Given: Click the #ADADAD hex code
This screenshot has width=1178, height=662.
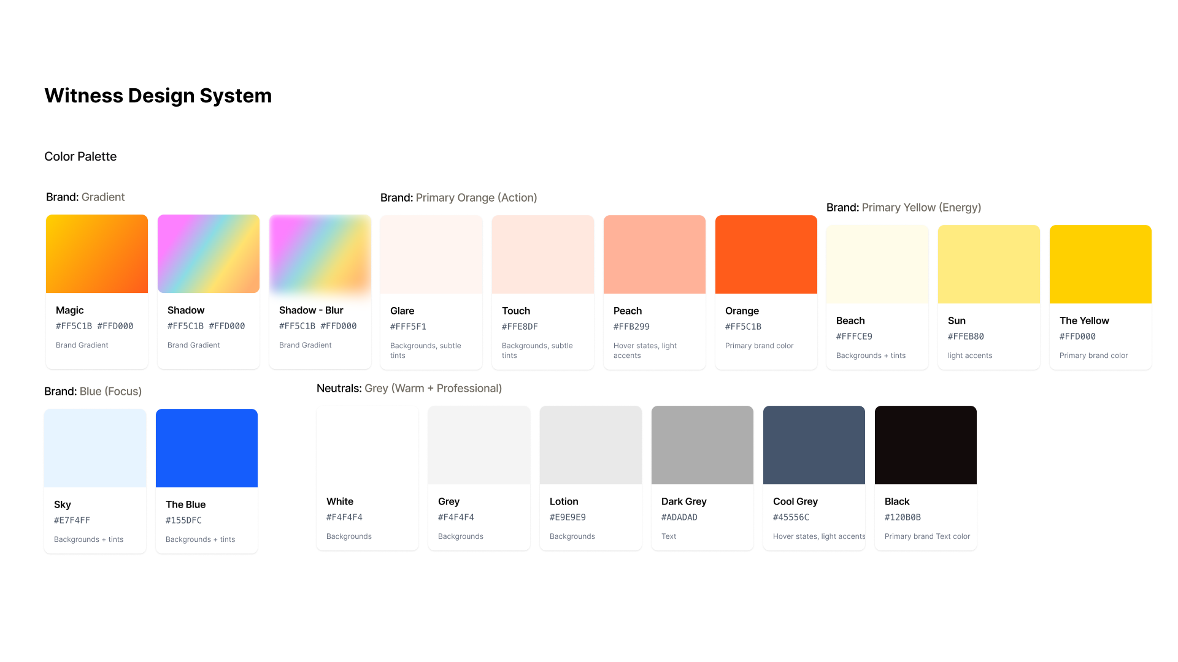Looking at the screenshot, I should click(x=679, y=517).
